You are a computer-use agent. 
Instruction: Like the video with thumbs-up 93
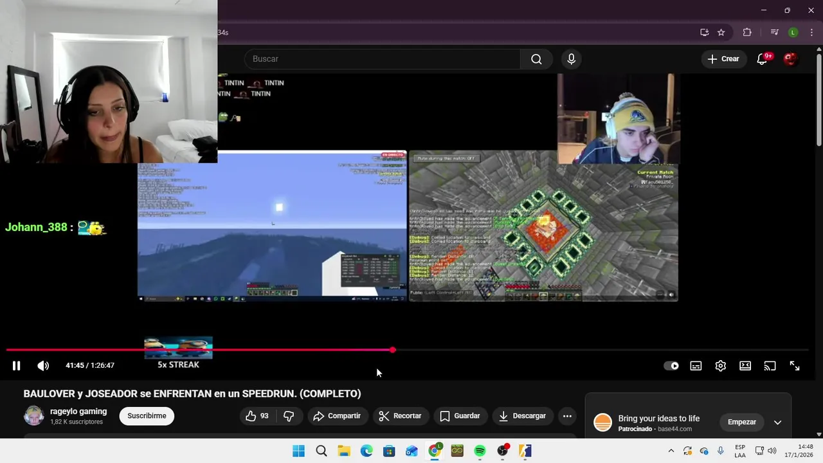(x=257, y=416)
